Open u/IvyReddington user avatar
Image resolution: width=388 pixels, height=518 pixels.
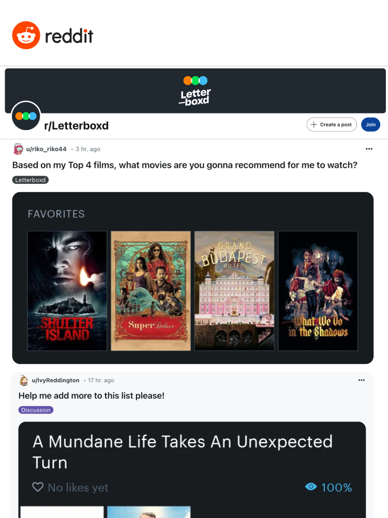(x=24, y=380)
